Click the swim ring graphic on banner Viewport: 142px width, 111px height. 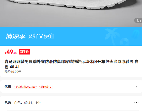click(x=125, y=42)
